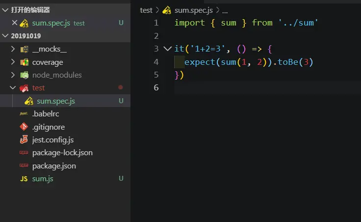
Task: Click the '../sum' string on line 1
Action: tap(298, 23)
